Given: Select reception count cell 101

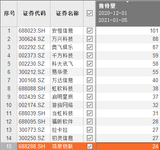Looking at the screenshot, I should coord(128,31).
